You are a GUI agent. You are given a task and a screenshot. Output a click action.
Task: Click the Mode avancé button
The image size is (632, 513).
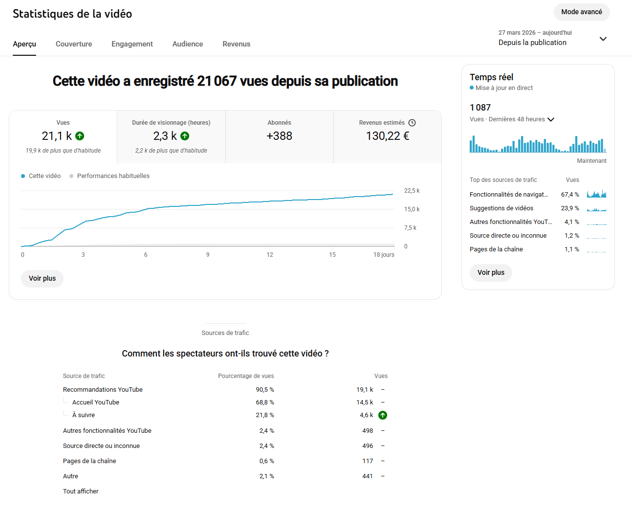point(582,12)
